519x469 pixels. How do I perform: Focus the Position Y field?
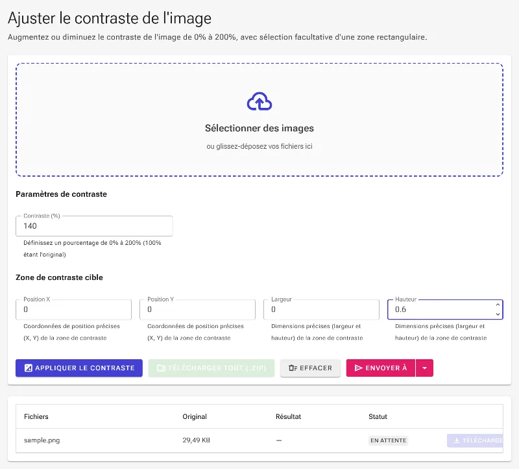coord(197,310)
